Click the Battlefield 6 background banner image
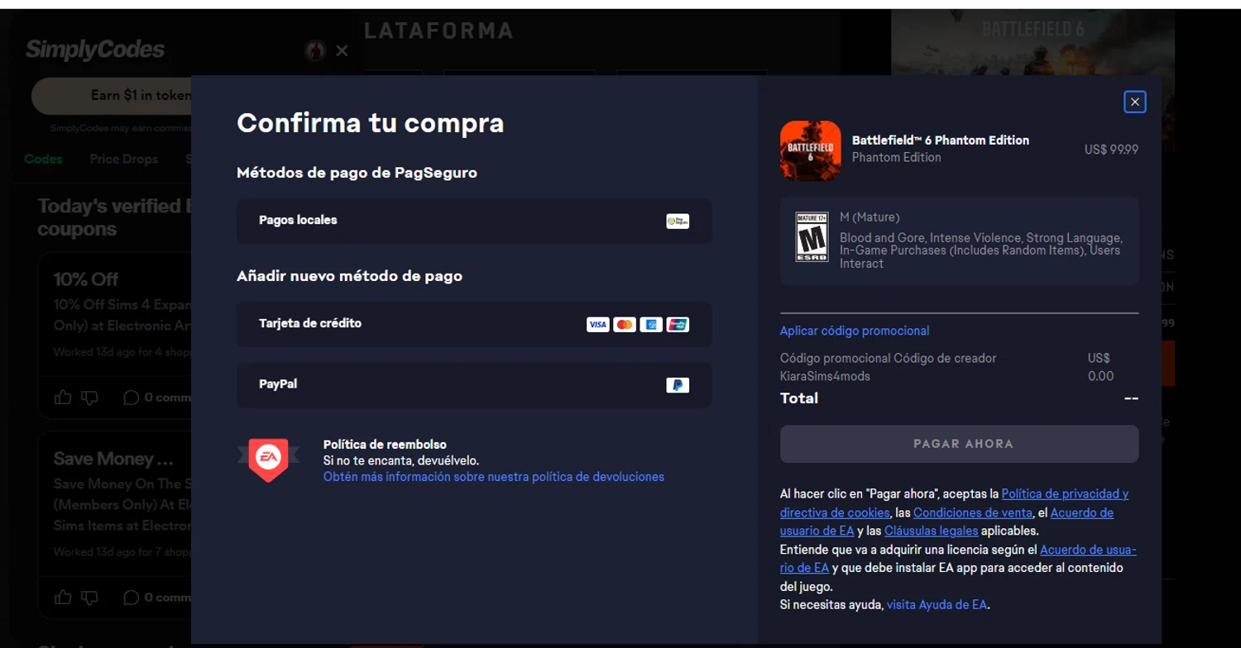Image resolution: width=1241 pixels, height=648 pixels. 1033,43
